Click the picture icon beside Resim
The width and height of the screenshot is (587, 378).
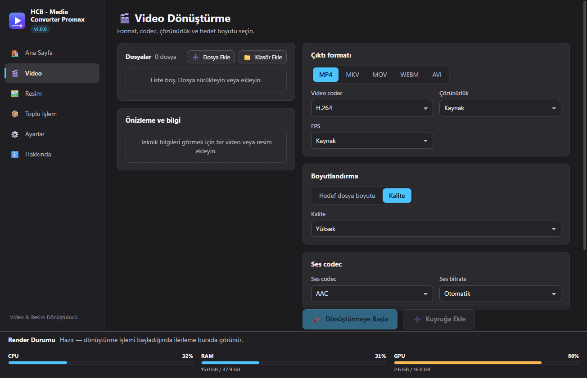[15, 93]
